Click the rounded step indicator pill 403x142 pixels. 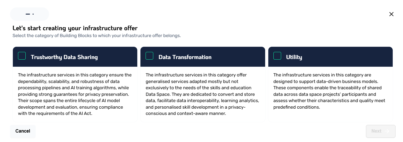[x=30, y=14]
